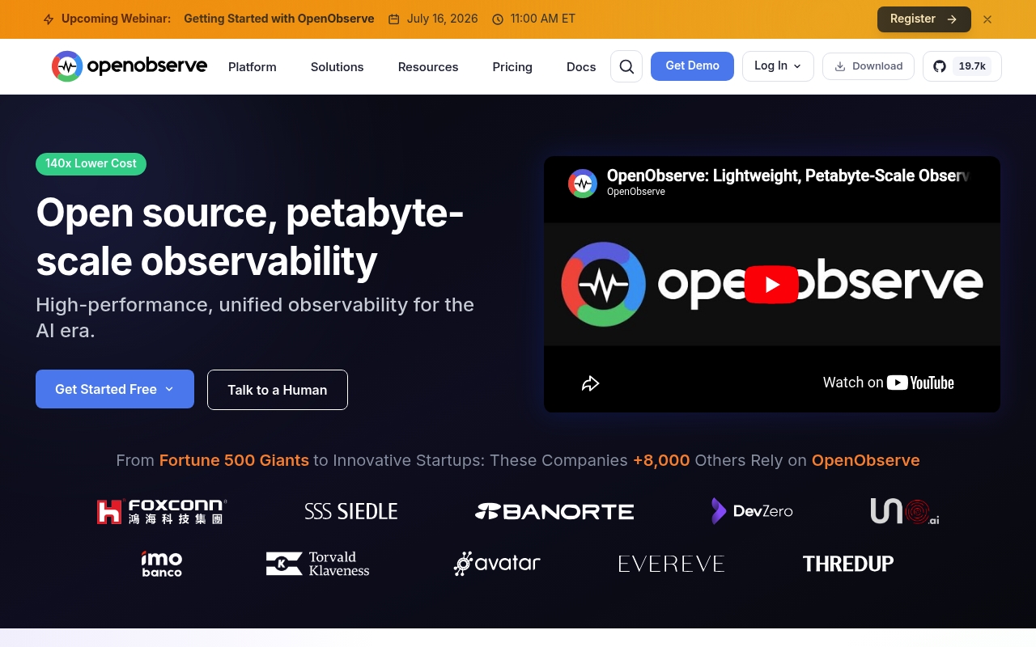The height and width of the screenshot is (647, 1036).
Task: Click the webinar title Getting Started with OpenObserve
Action: [x=279, y=19]
